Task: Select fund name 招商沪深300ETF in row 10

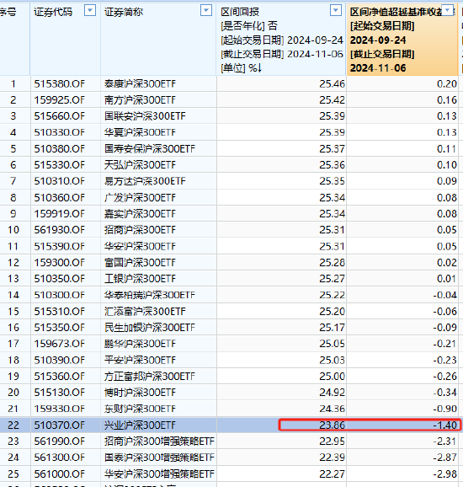Action: pos(140,230)
